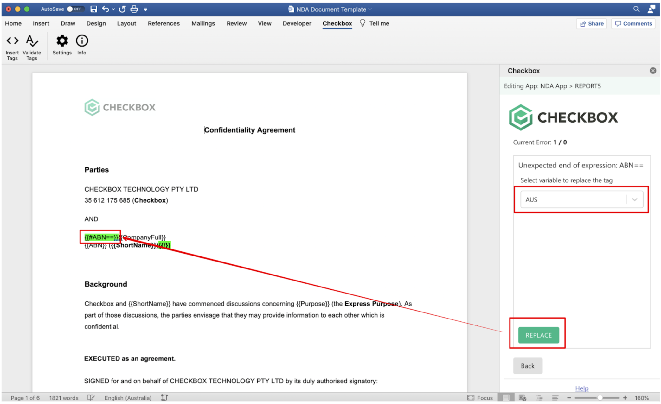This screenshot has width=661, height=404.
Task: Open the References tab
Action: [x=164, y=23]
